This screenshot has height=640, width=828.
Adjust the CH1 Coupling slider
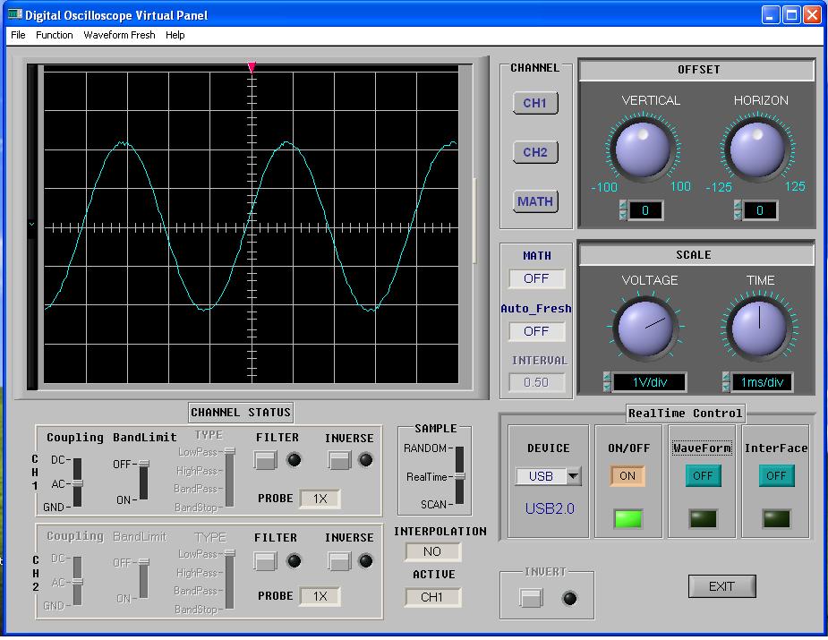[x=77, y=482]
